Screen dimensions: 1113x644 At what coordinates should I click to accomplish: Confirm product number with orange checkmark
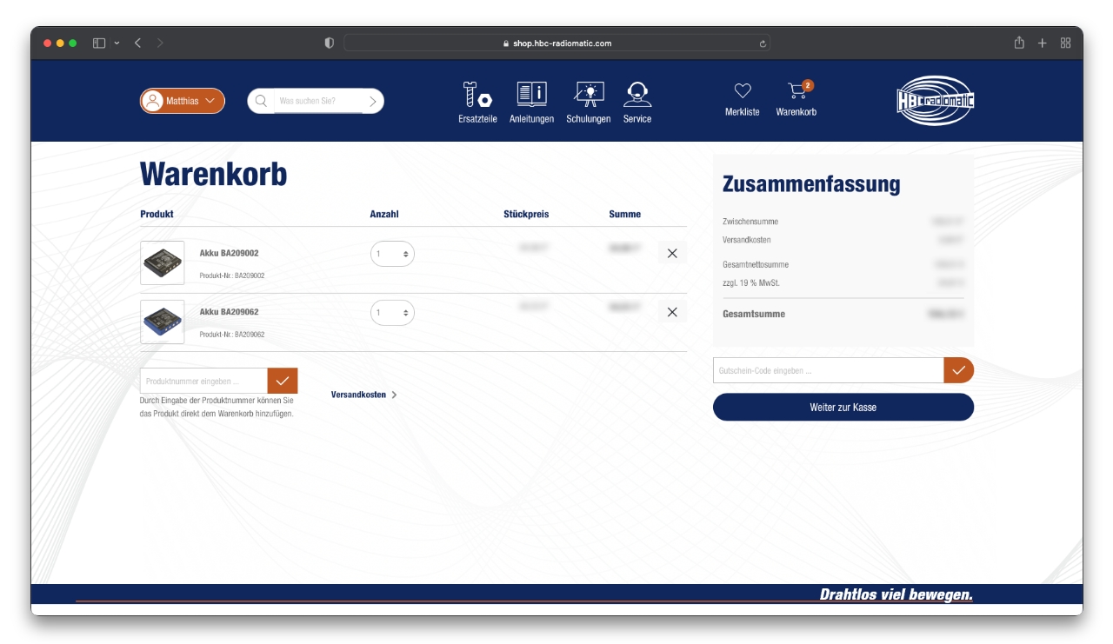pyautogui.click(x=283, y=381)
